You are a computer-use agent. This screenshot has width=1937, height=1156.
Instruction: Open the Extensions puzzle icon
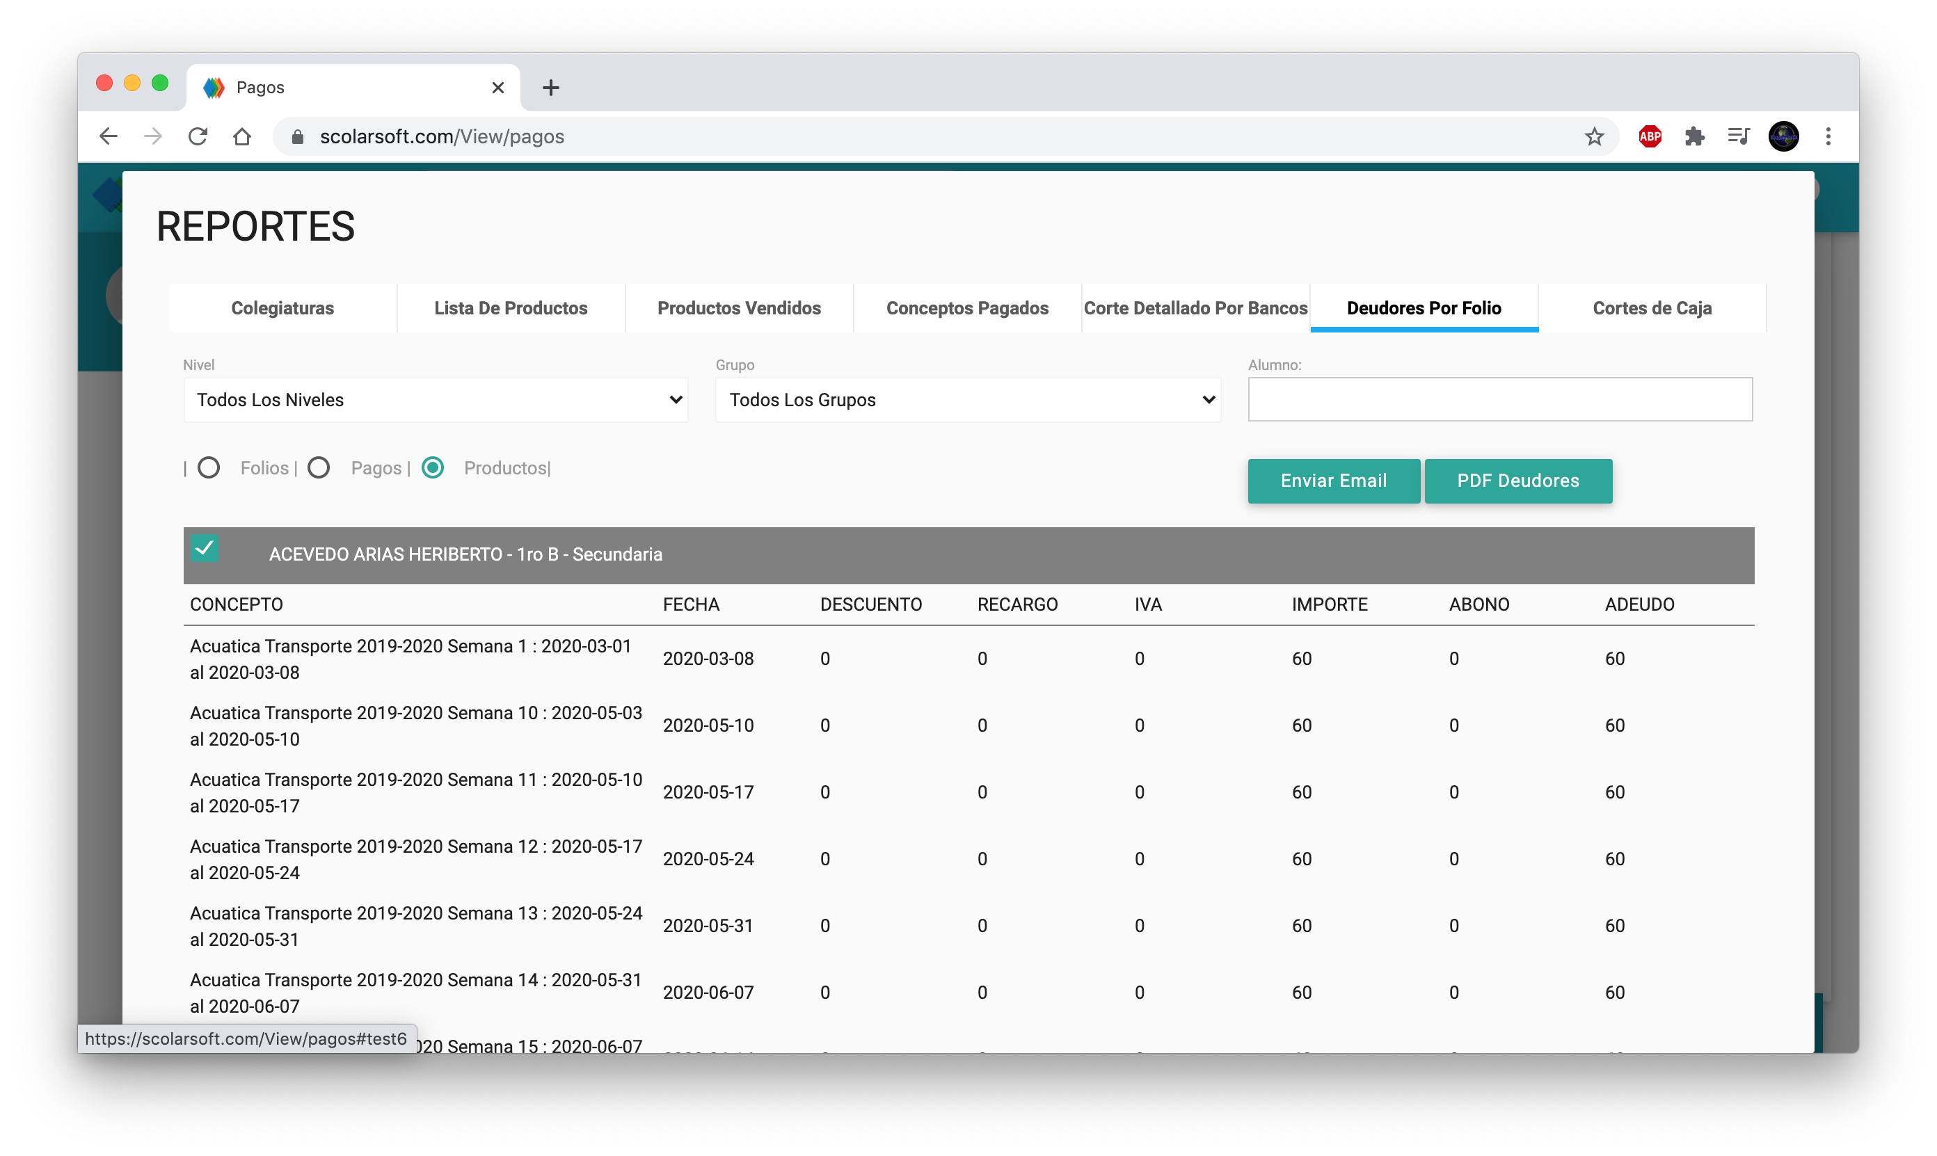click(x=1694, y=136)
